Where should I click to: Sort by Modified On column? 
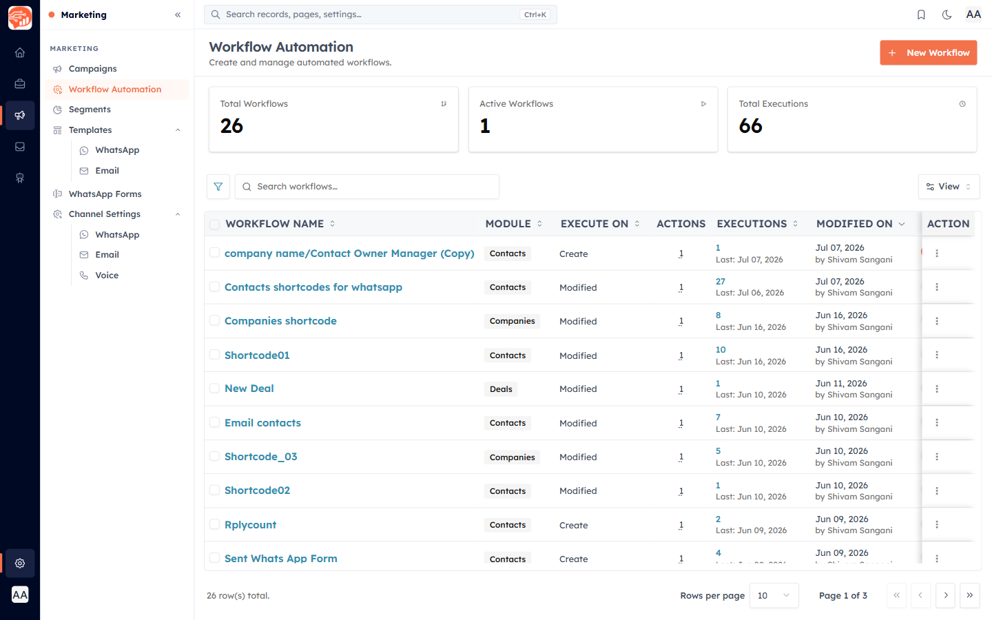[x=861, y=224]
